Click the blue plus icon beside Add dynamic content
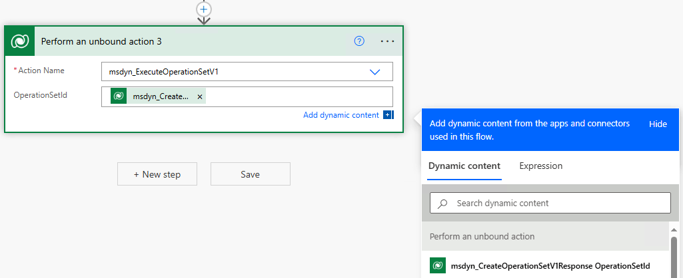The width and height of the screenshot is (683, 278). (388, 115)
